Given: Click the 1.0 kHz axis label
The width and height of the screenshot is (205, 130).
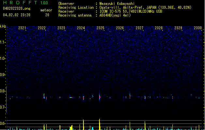Looking at the screenshot, I should [3, 58].
